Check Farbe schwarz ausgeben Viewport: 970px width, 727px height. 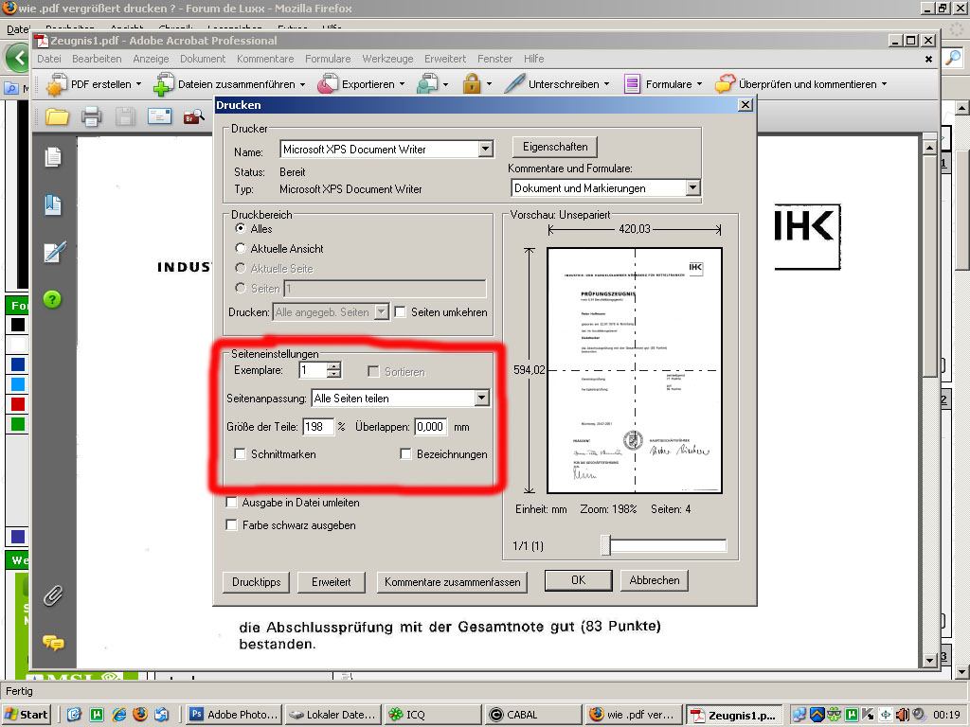(231, 524)
